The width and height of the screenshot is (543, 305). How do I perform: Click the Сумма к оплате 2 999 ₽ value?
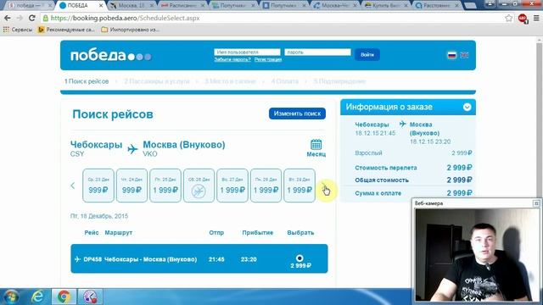[459, 193]
